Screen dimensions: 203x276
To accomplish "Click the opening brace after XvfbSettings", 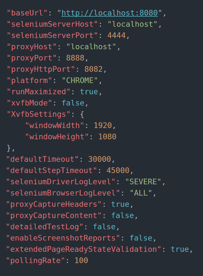I will coord(82,115).
